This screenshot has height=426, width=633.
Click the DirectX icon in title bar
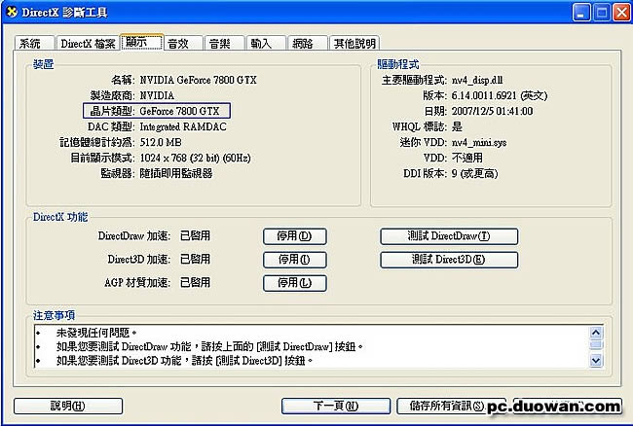click(x=12, y=12)
